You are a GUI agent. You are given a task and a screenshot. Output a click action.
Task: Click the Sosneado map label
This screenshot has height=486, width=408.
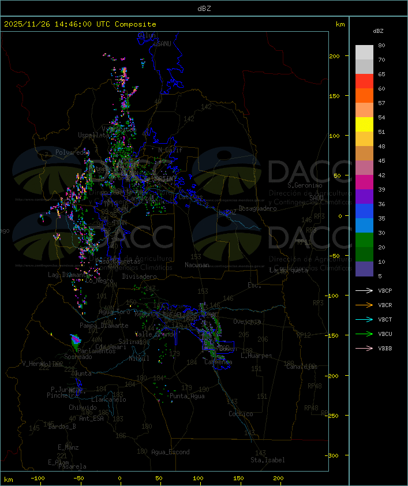tap(78, 357)
